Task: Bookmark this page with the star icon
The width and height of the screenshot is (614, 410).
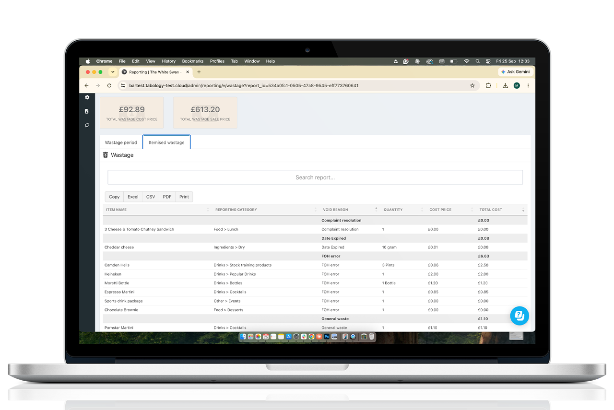Action: (x=472, y=86)
